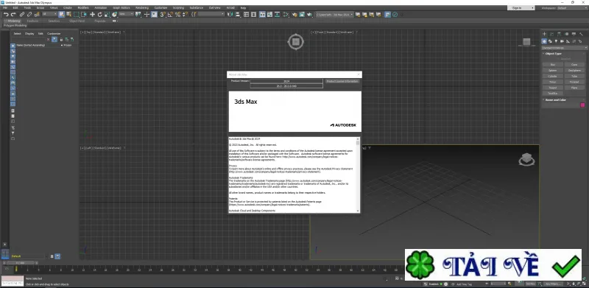
Task: Open the reference coordinate system View dropdown
Action: (x=126, y=14)
